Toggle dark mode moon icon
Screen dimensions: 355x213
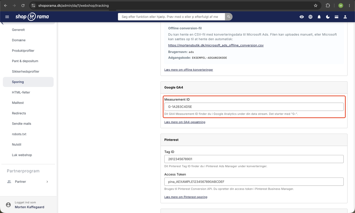[x=328, y=17]
